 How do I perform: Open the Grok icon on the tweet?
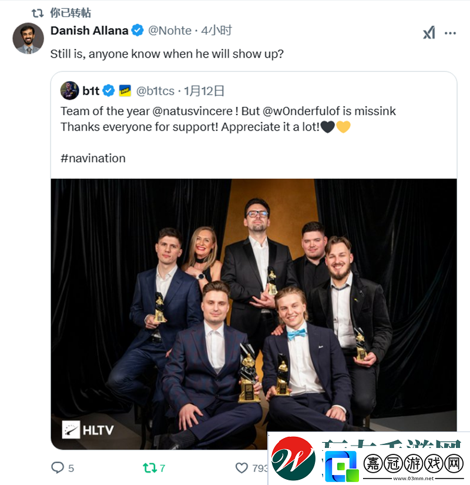429,33
